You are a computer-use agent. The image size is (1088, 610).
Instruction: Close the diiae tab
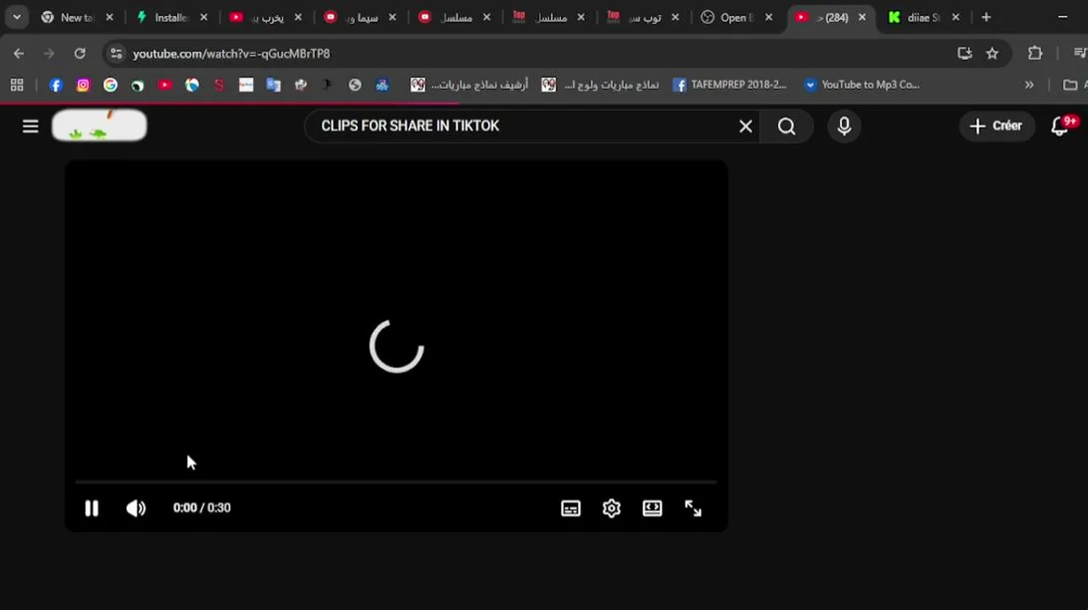[x=956, y=17]
